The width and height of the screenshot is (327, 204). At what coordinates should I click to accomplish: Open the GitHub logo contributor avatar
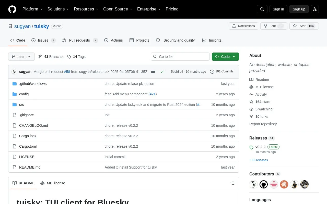pos(264,184)
